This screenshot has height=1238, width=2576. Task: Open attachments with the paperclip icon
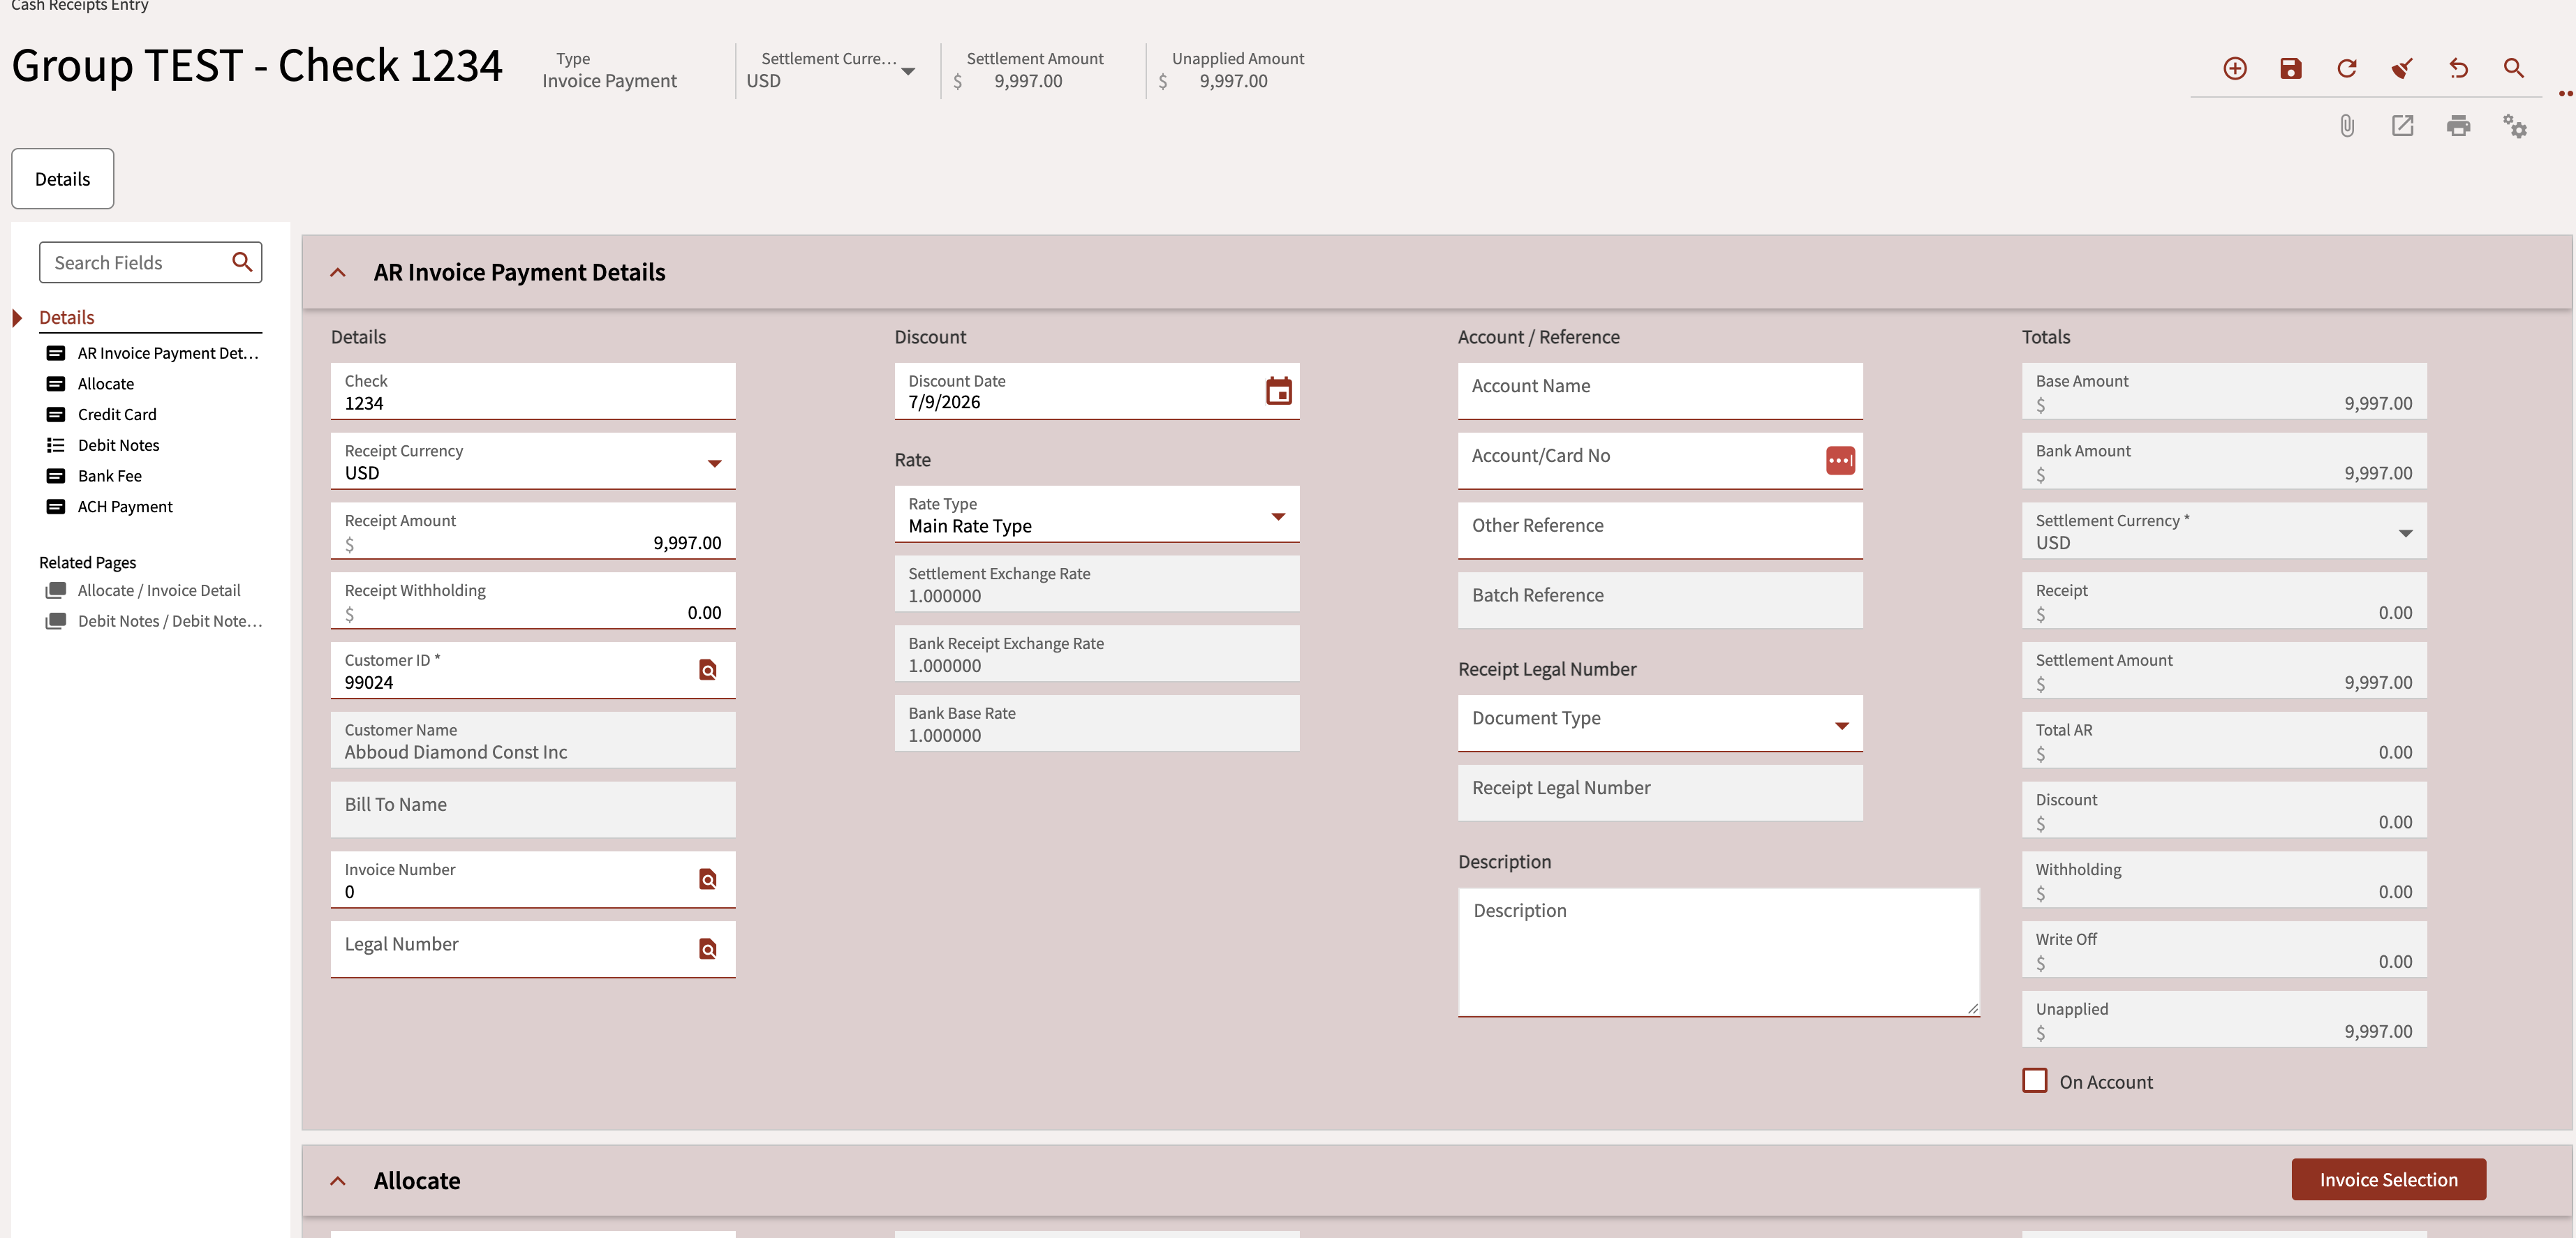coord(2346,126)
